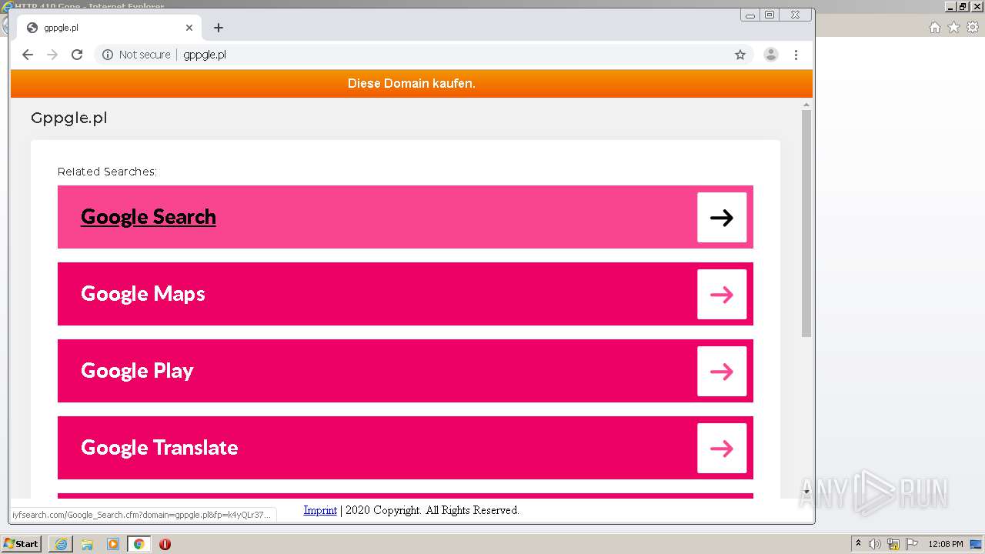The height and width of the screenshot is (554, 985).
Task: Click the page vertical scrollbar thumb
Action: pos(806,223)
